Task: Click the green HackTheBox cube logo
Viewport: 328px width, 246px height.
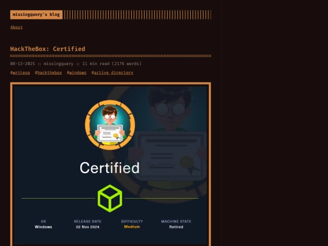Action: (110, 198)
